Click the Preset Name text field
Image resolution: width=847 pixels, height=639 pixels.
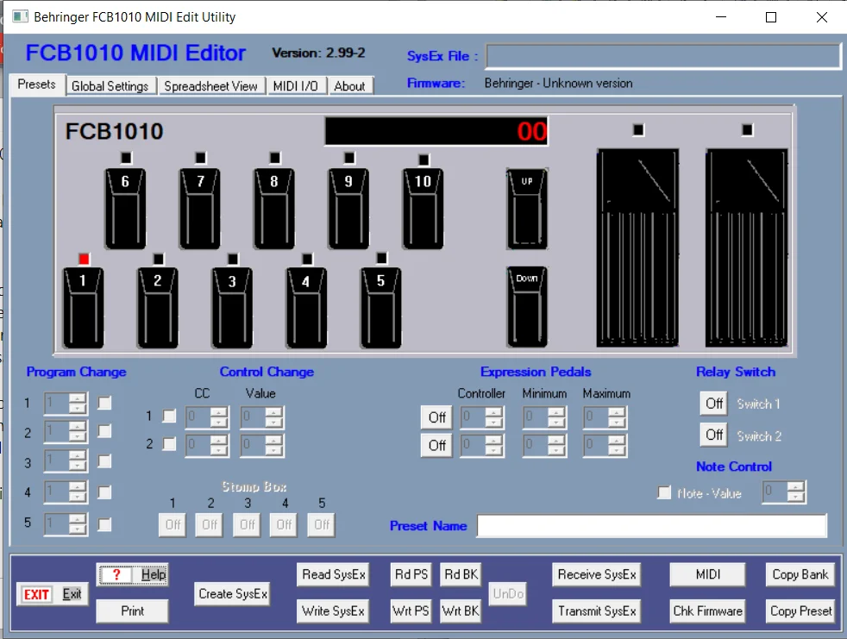click(651, 526)
